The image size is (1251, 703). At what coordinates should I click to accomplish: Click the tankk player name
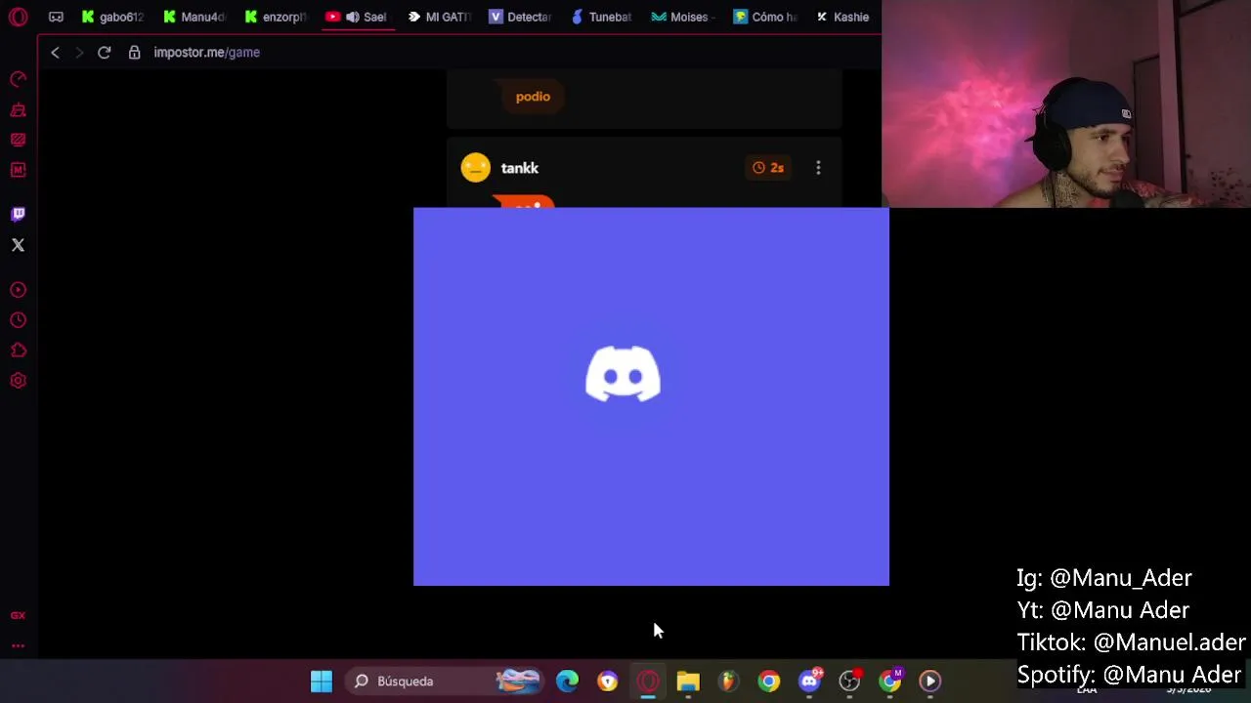[x=519, y=168]
